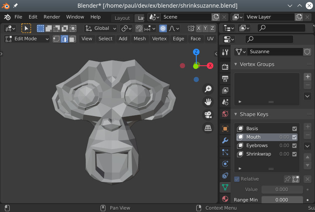Click the shape key Value slider
The height and width of the screenshot is (212, 315).
click(x=281, y=189)
